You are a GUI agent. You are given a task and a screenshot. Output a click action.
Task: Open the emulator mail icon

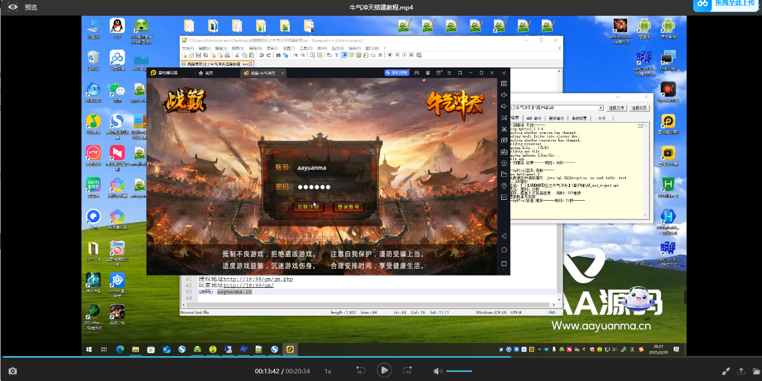(x=439, y=73)
